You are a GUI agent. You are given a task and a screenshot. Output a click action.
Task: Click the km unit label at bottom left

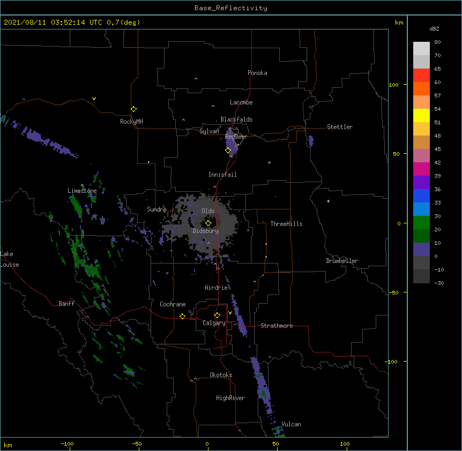click(8, 445)
